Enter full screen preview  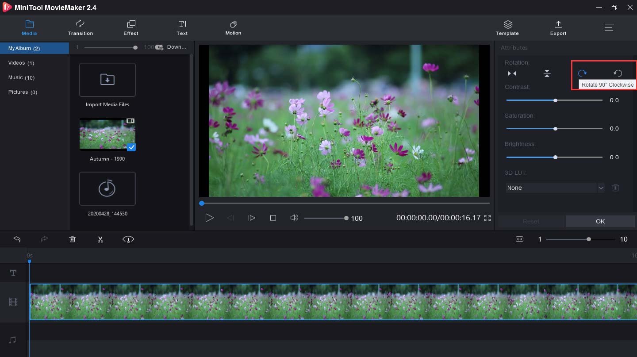point(487,218)
